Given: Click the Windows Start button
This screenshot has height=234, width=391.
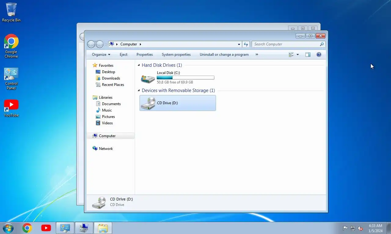Looking at the screenshot, I should tap(8, 228).
